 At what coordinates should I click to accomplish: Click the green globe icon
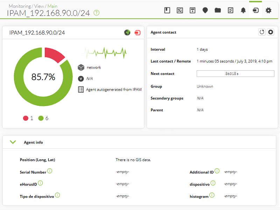point(127,33)
